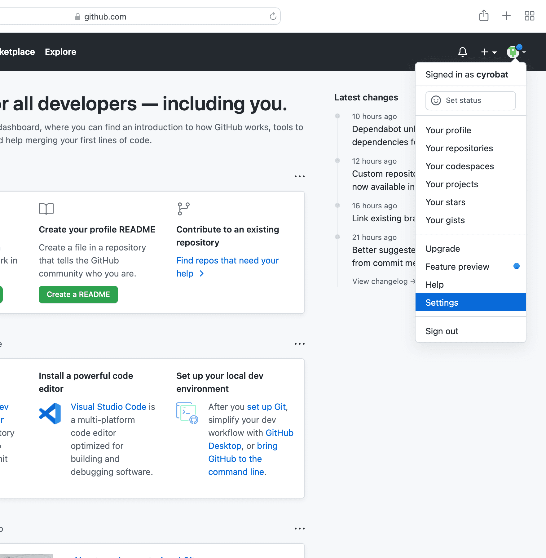Screen dimensions: 546x558
Task: Click Signed in as cyrobat header
Action: click(467, 74)
